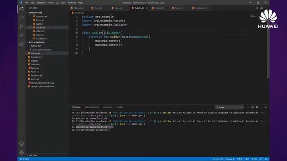This screenshot has height=161, width=287.
Task: Open Explorer panel more actions ellipsis
Action: [65, 8]
